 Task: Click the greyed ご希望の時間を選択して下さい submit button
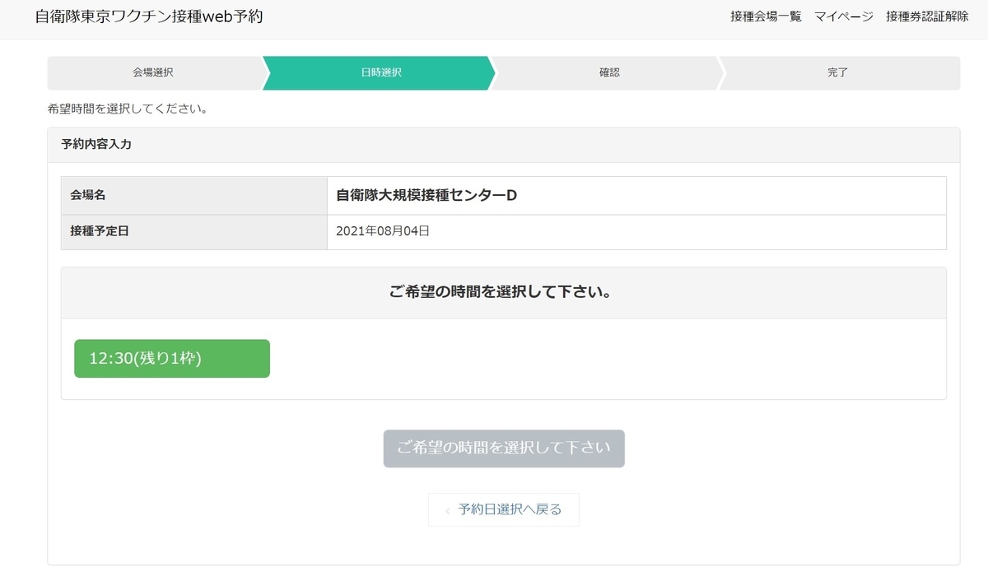pos(504,449)
